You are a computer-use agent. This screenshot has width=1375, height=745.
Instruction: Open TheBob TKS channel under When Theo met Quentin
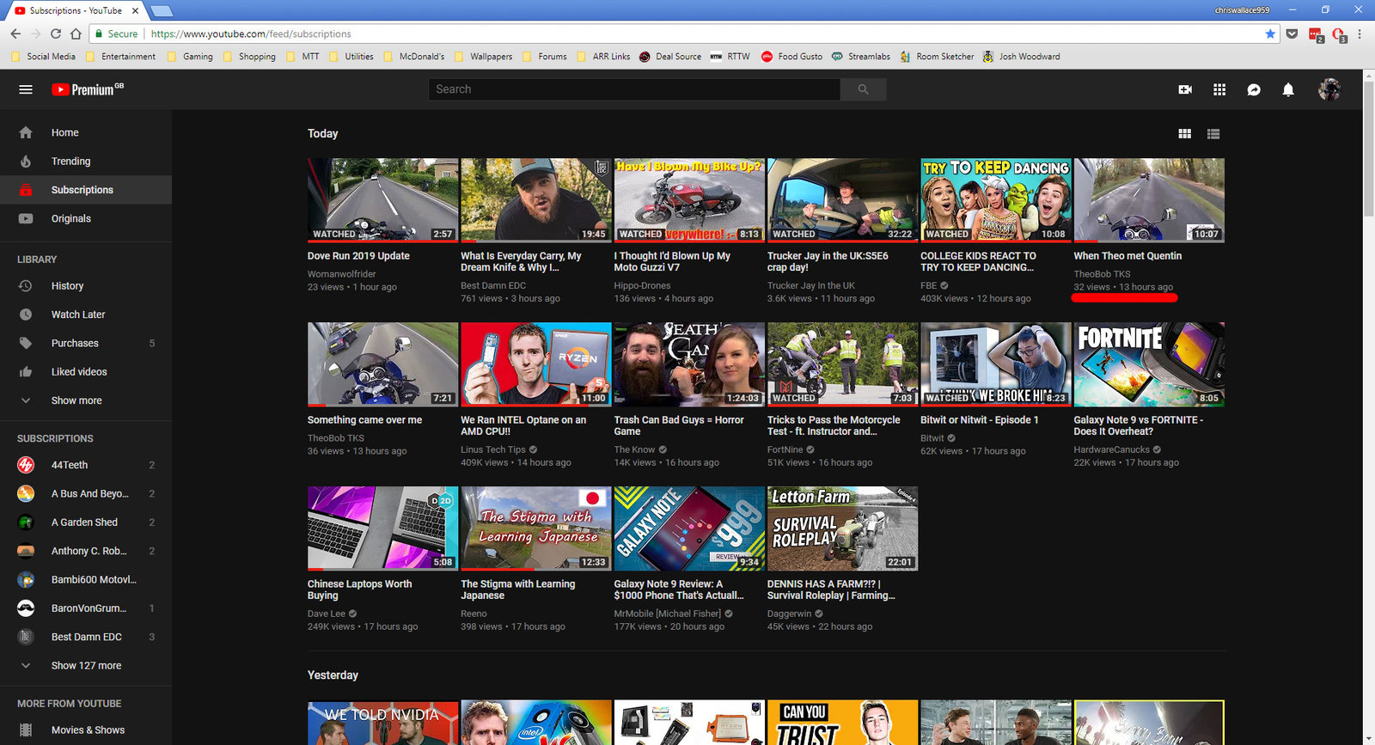coord(1102,274)
